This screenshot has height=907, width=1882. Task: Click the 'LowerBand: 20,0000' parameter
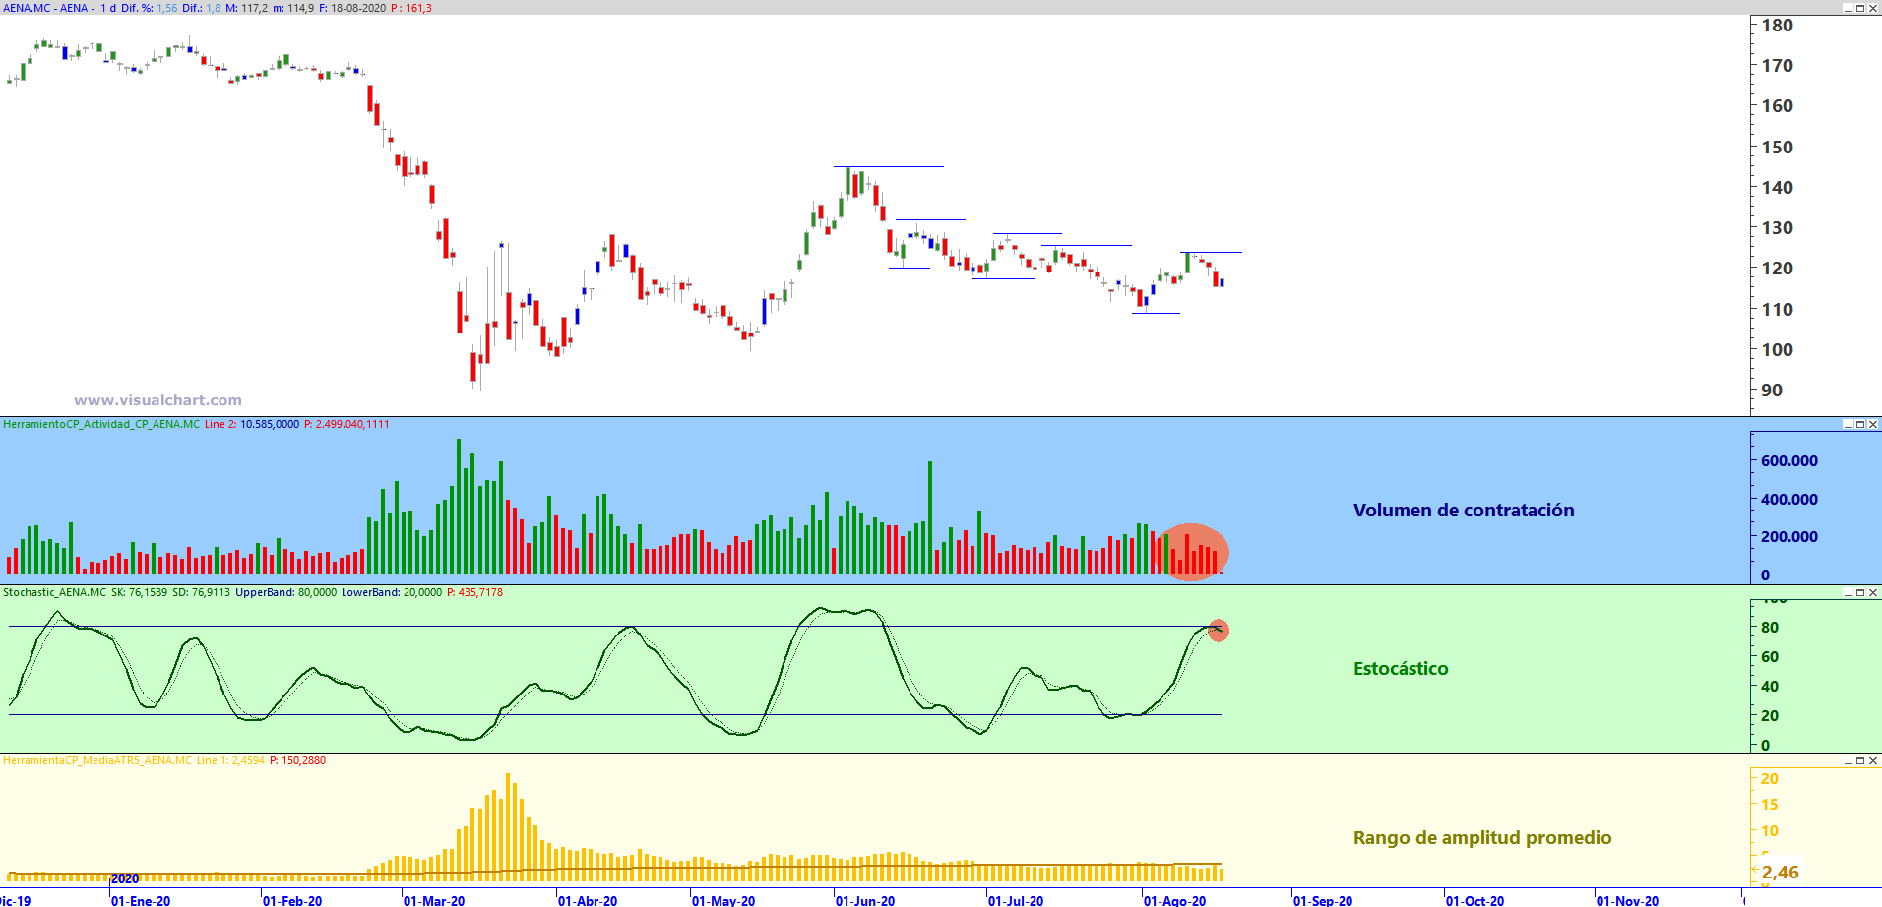point(392,592)
